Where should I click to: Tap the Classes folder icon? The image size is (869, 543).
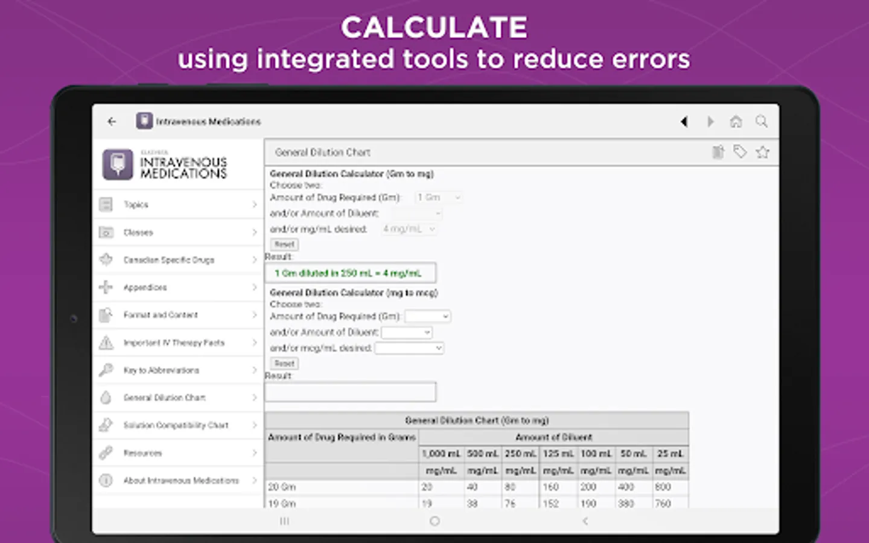(106, 232)
